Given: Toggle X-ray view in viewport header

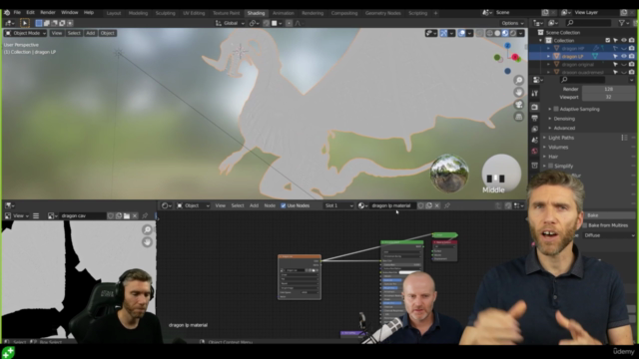Looking at the screenshot, I should coord(479,33).
